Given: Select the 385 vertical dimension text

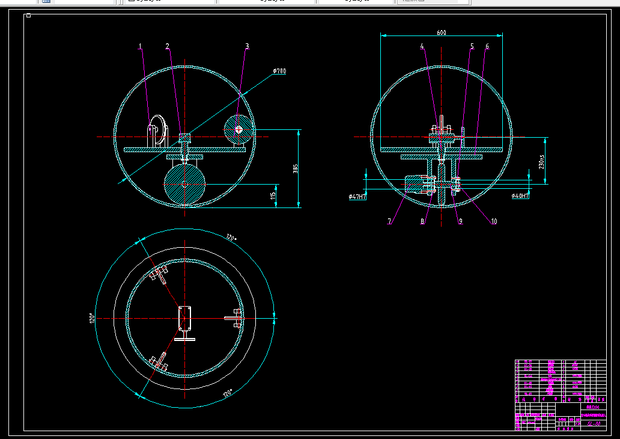Looking at the screenshot, I should coord(296,168).
